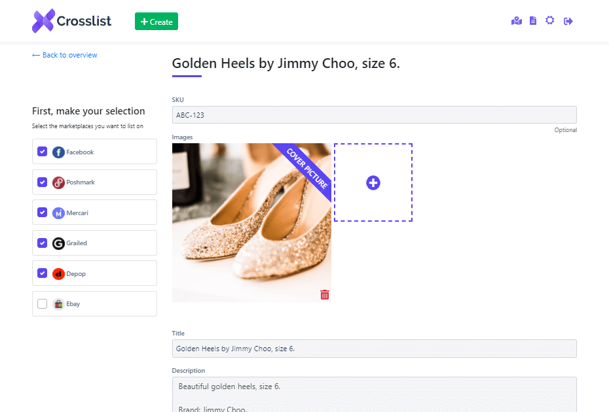Delete the cover picture with trash icon
The height and width of the screenshot is (412, 609).
click(x=325, y=295)
